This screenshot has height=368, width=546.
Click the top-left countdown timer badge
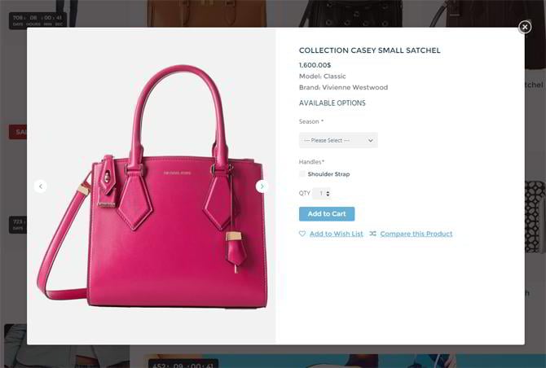click(x=37, y=20)
